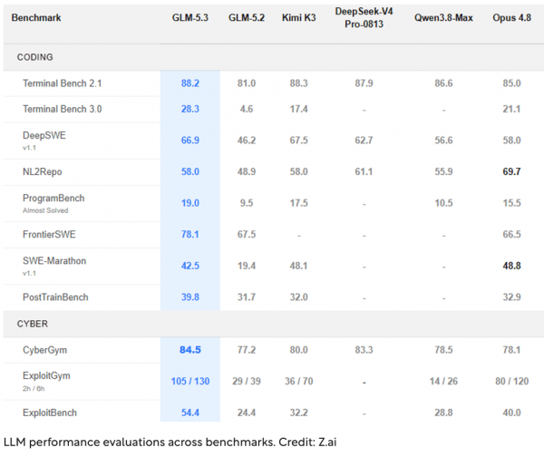Select the ExploitGym row label
Viewport: 544px width, 457px height.
click(46, 375)
